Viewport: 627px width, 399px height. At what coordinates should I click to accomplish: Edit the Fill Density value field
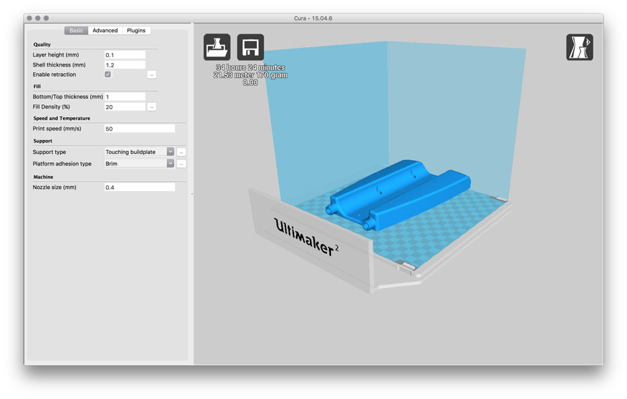[x=124, y=107]
